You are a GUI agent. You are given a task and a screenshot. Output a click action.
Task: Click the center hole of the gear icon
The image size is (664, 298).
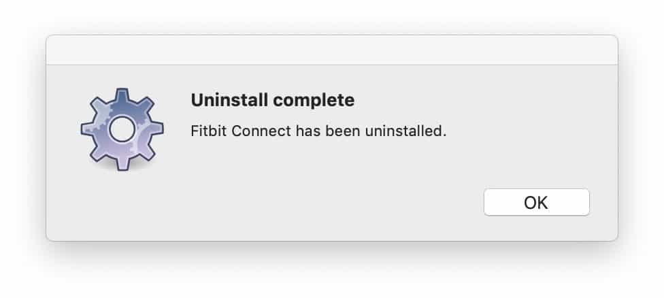tap(122, 128)
